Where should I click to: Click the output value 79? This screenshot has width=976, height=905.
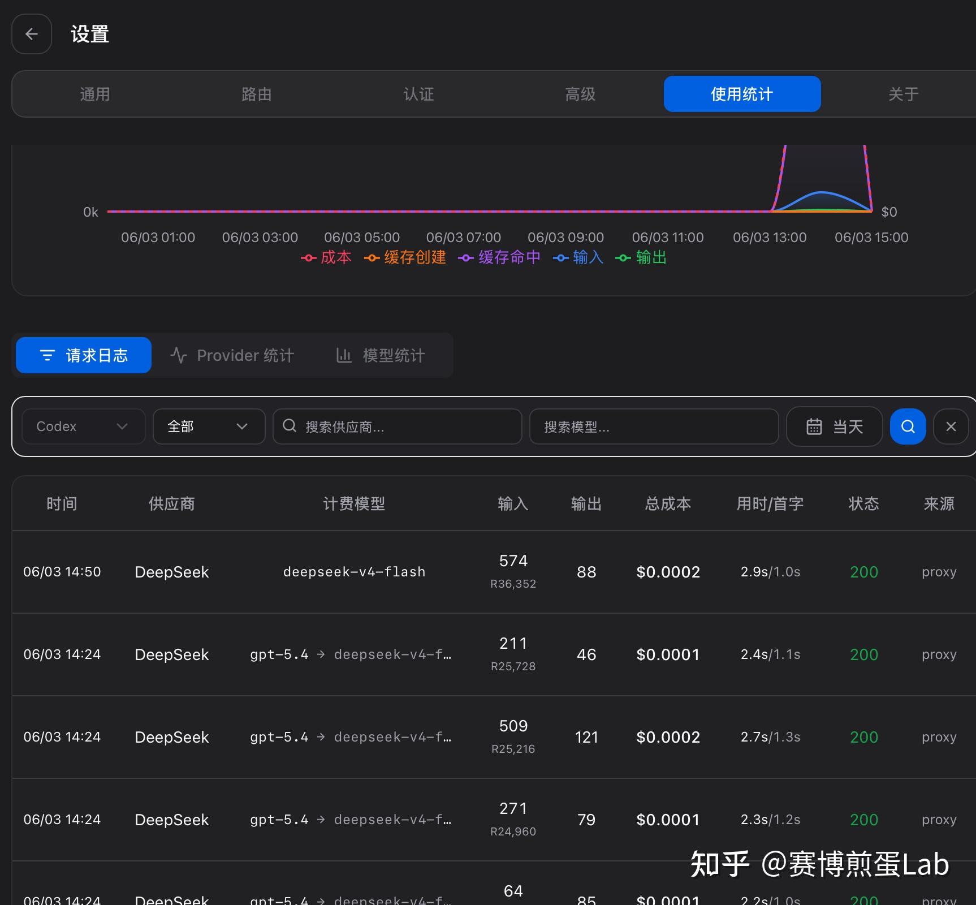click(586, 820)
